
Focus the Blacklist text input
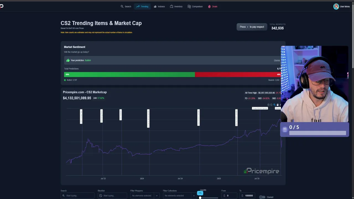tap(112, 196)
